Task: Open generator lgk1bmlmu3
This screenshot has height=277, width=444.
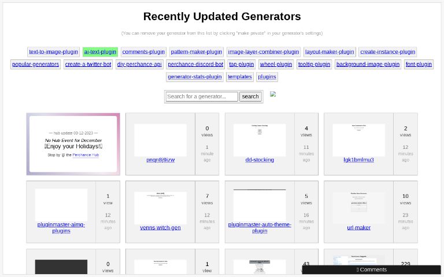Action: click(x=358, y=160)
